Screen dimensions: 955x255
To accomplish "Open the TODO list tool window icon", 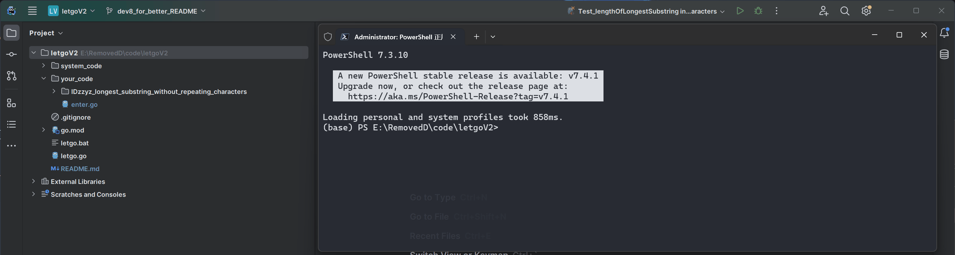I will click(11, 124).
